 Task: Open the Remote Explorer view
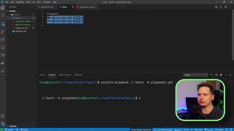[3, 47]
